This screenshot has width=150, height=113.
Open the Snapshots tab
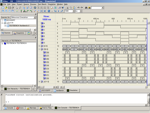19,33
